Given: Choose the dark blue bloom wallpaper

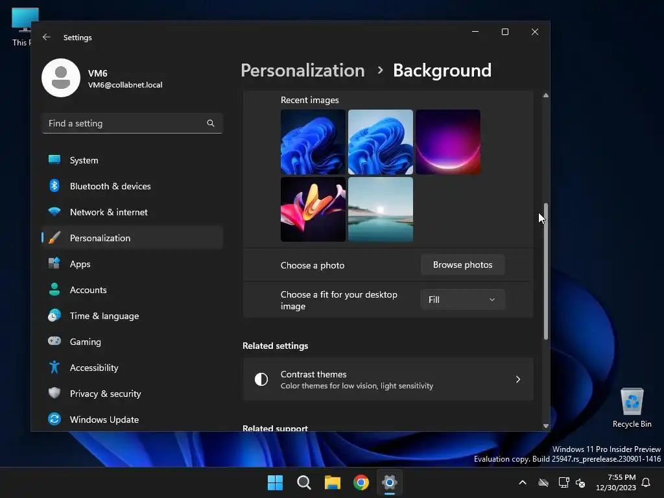Looking at the screenshot, I should point(313,142).
